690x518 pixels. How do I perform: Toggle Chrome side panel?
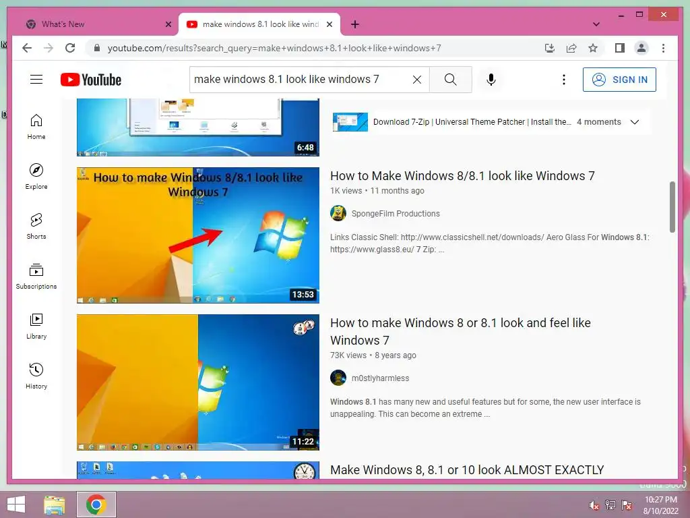[x=620, y=48]
